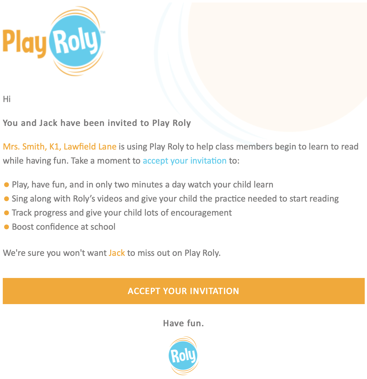The width and height of the screenshot is (367, 379).
Task: Click the trademark symbol next to the Roly logo
Action: [103, 31]
